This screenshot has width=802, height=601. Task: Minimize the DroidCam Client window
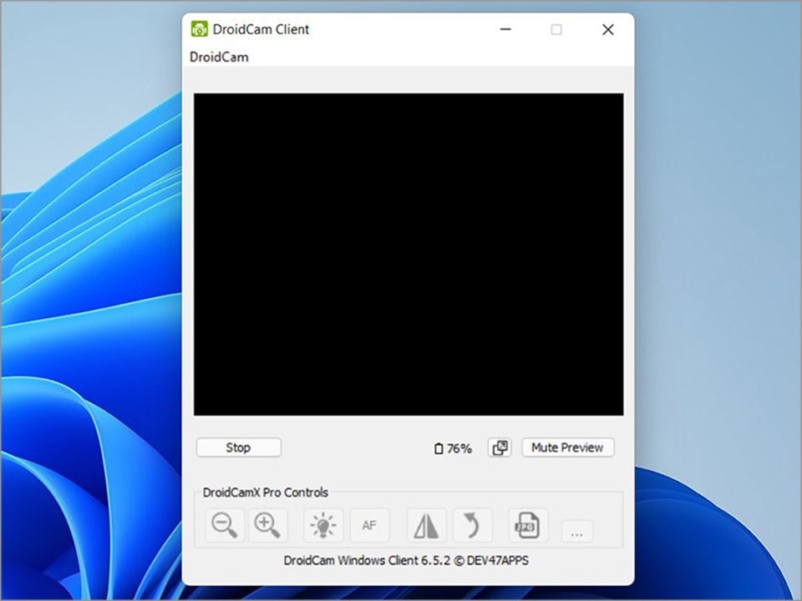tap(505, 29)
